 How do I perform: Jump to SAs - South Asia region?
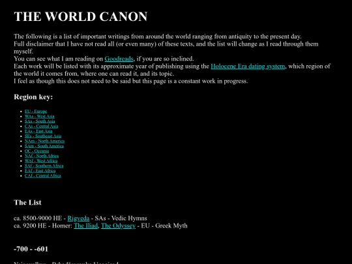(x=40, y=121)
